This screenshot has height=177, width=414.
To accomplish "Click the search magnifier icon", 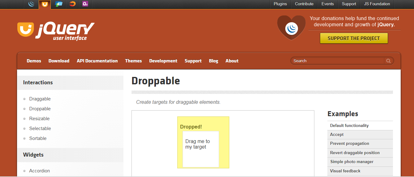I will click(x=389, y=61).
